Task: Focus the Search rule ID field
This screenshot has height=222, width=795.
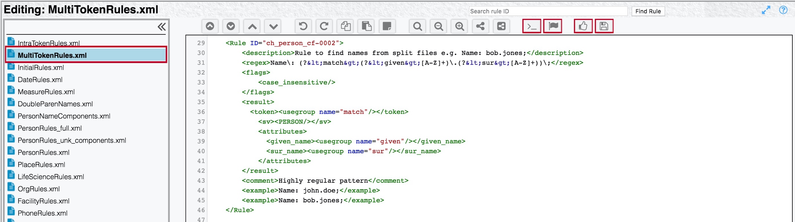Action: pyautogui.click(x=548, y=11)
